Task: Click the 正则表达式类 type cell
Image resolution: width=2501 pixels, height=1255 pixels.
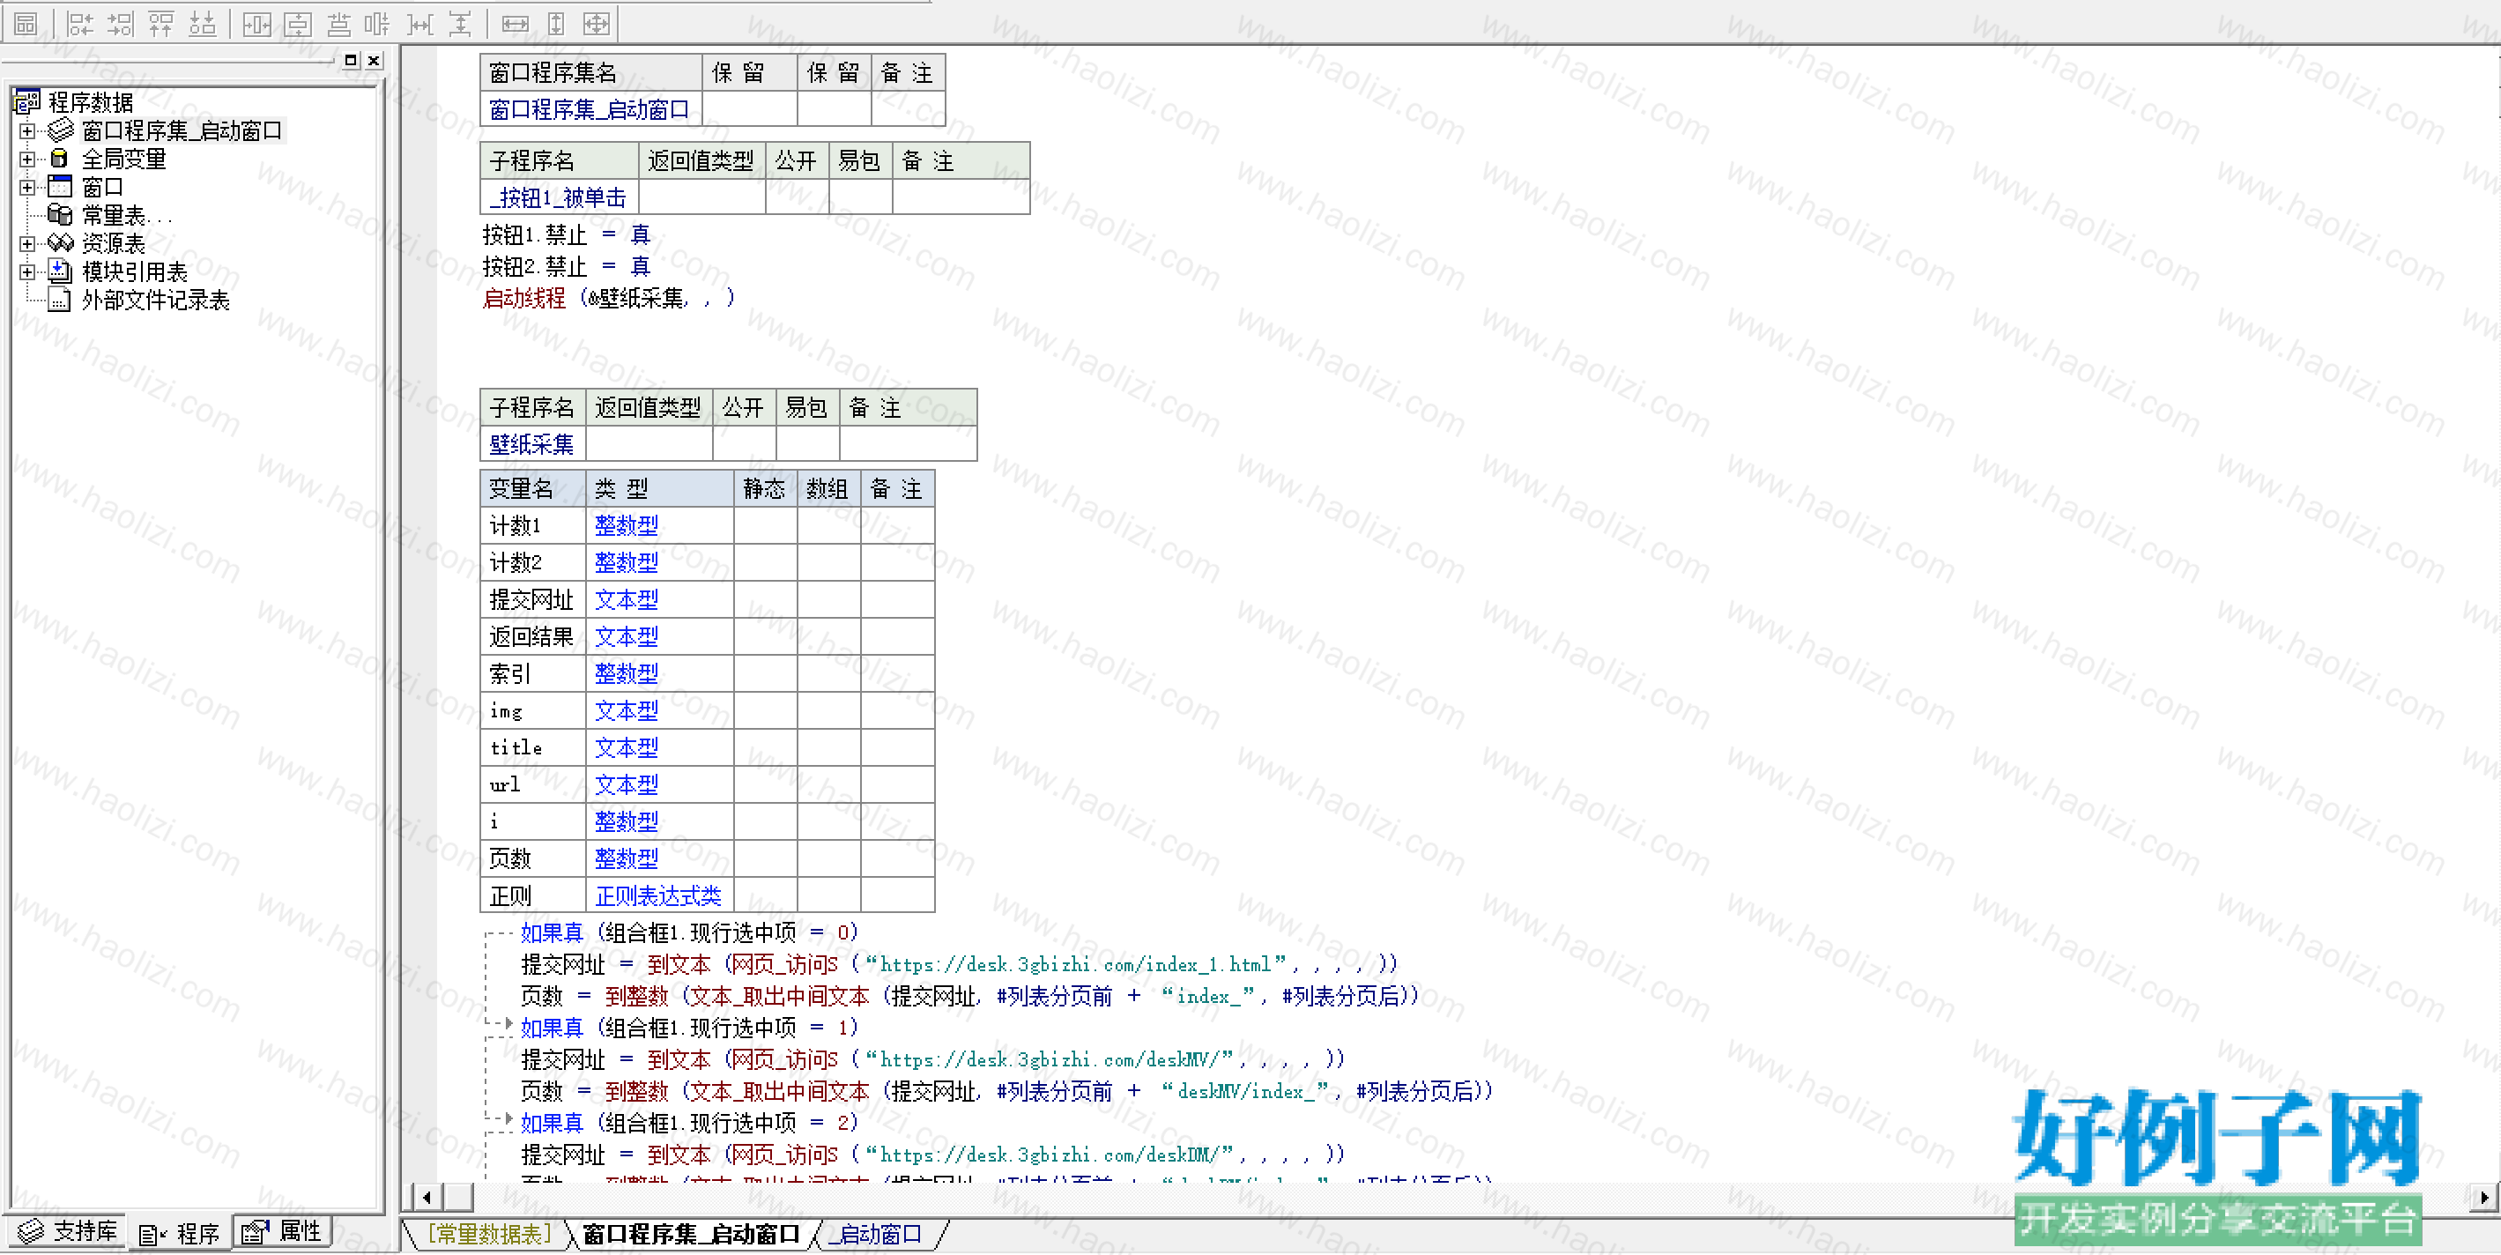Action: 659,895
